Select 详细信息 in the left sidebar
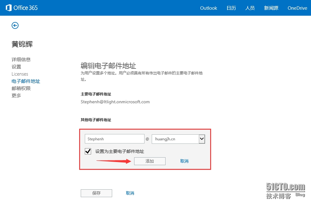Viewport: 311px width, 205px height. click(21, 59)
